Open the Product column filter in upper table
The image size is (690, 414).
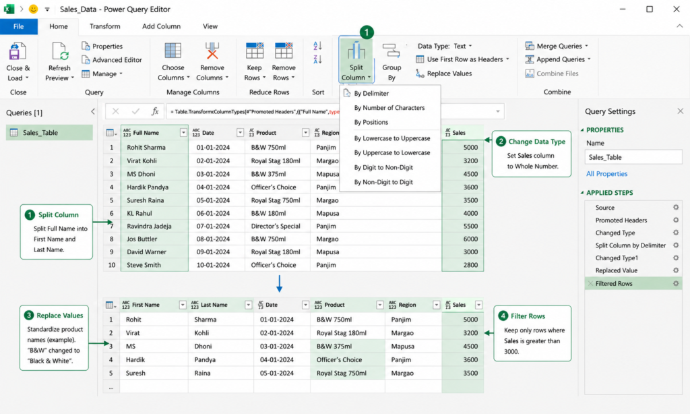coord(305,133)
